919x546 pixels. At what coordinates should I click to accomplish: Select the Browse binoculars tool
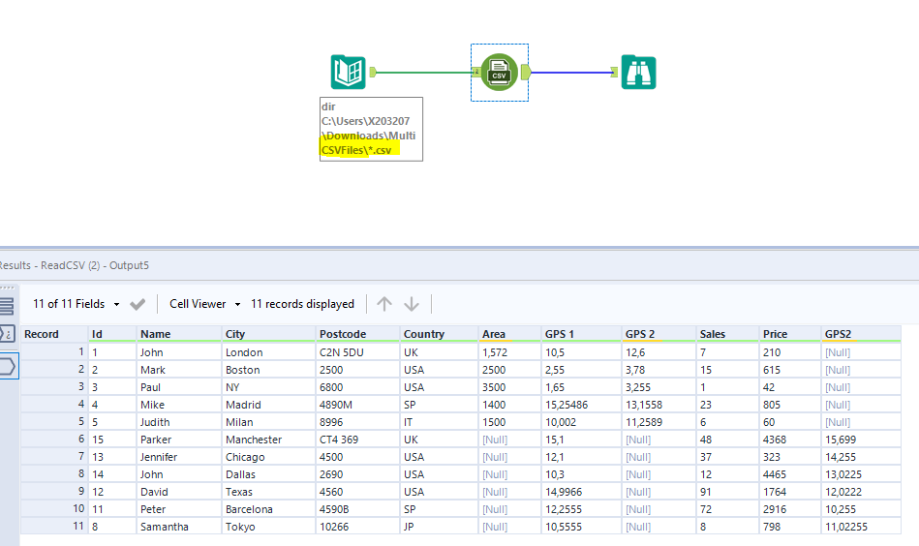[x=638, y=73]
